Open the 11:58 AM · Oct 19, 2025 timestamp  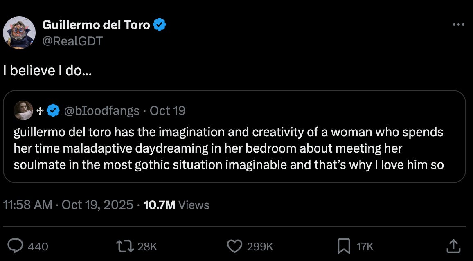point(68,205)
